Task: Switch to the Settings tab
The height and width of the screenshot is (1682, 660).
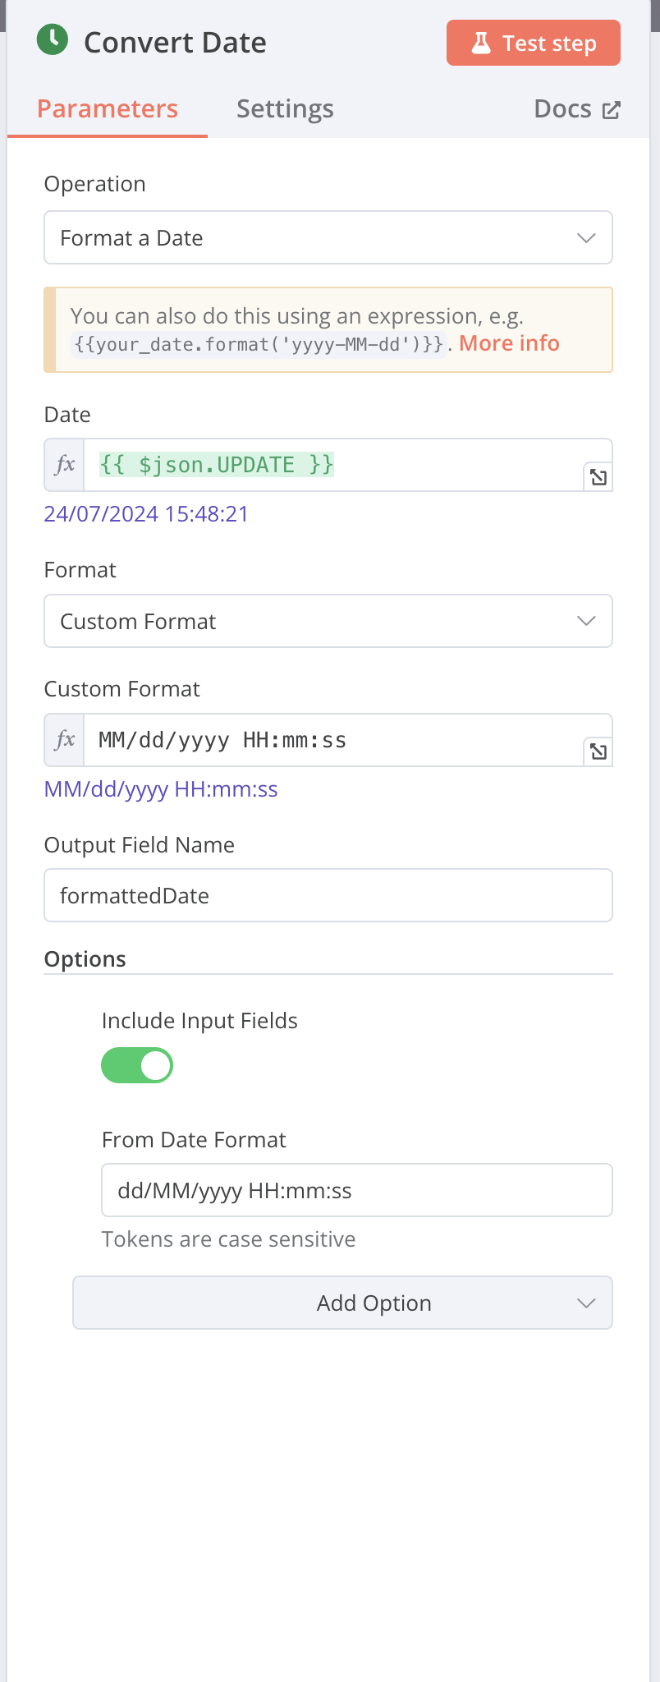Action: (x=285, y=109)
